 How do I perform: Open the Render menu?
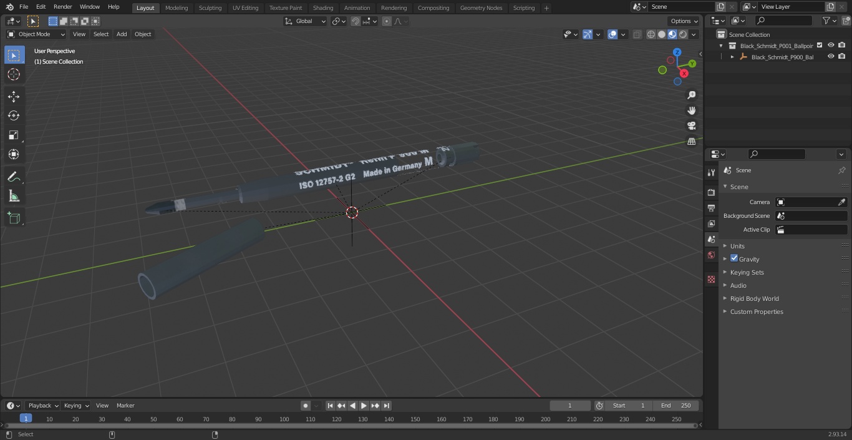(62, 7)
